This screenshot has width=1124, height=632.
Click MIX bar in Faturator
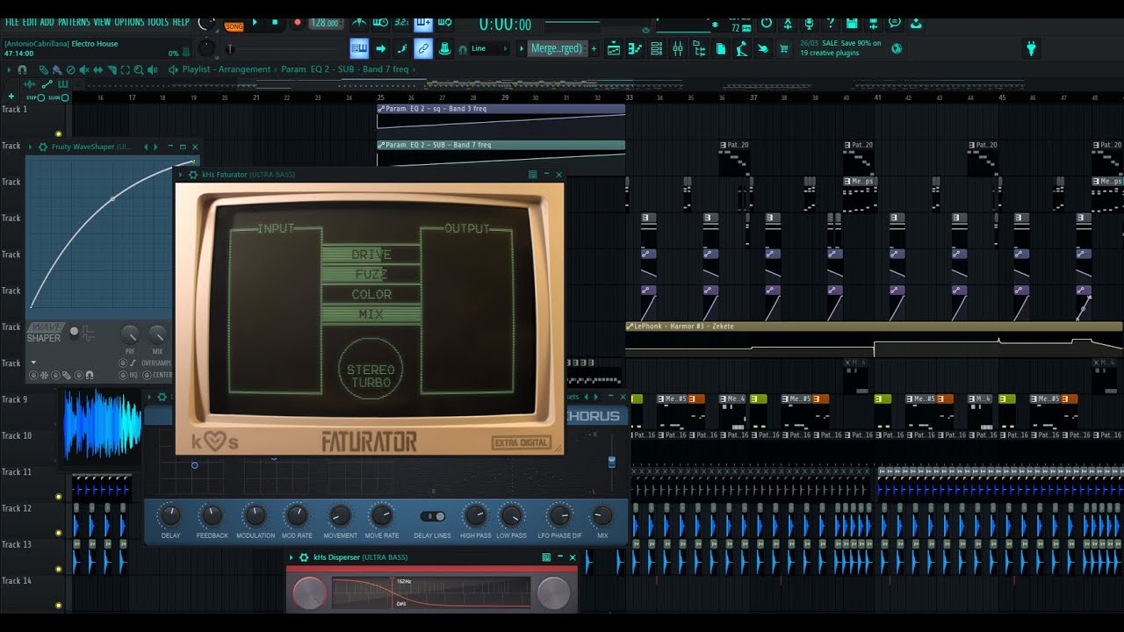click(371, 314)
